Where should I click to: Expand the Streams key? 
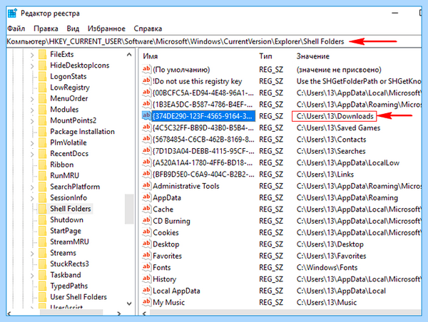(32, 254)
